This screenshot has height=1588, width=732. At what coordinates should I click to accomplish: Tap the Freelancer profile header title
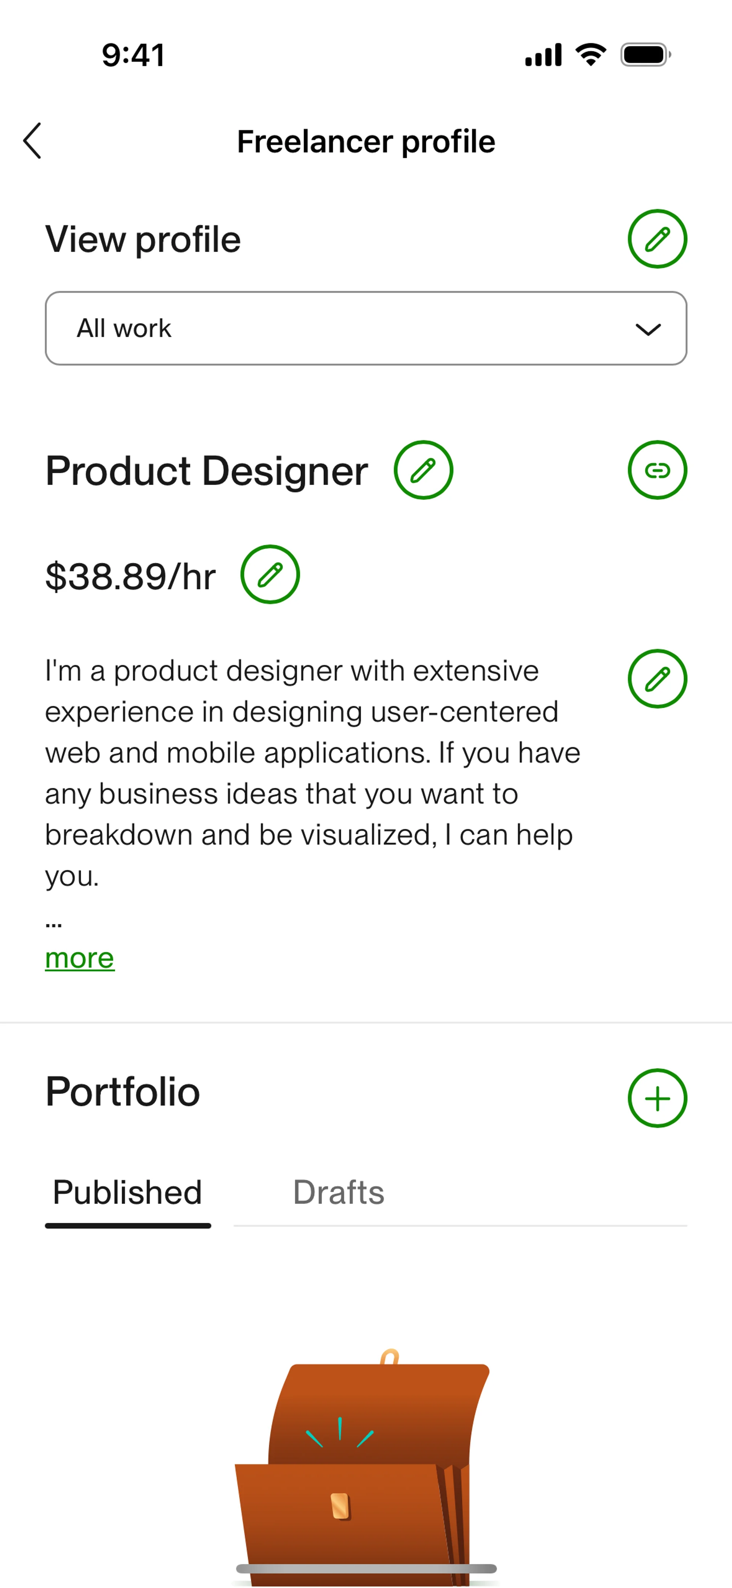366,141
